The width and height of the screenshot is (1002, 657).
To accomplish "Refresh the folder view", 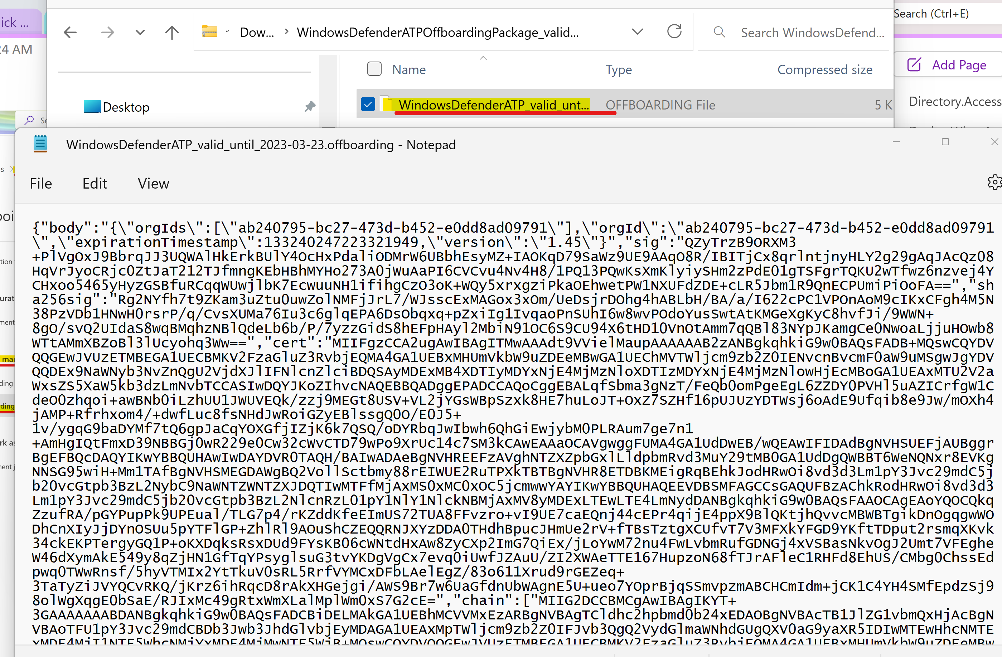I will [x=674, y=31].
